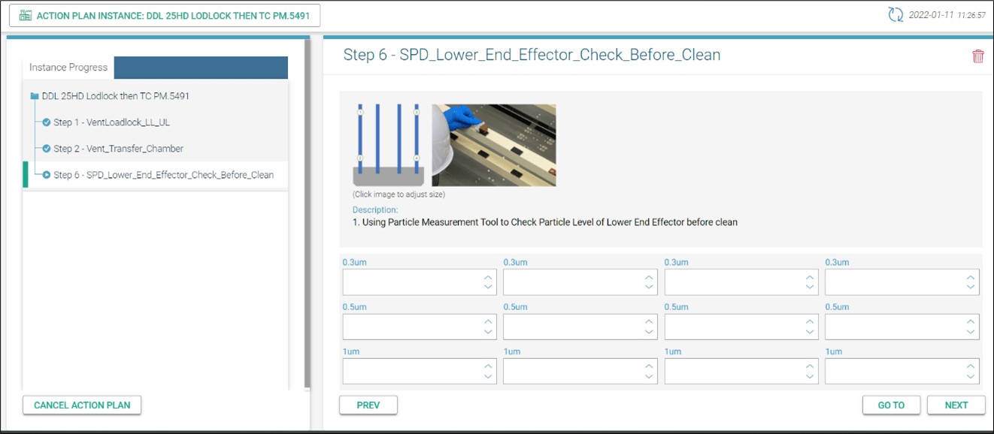Click the rightmost 1um input field

tap(902, 371)
